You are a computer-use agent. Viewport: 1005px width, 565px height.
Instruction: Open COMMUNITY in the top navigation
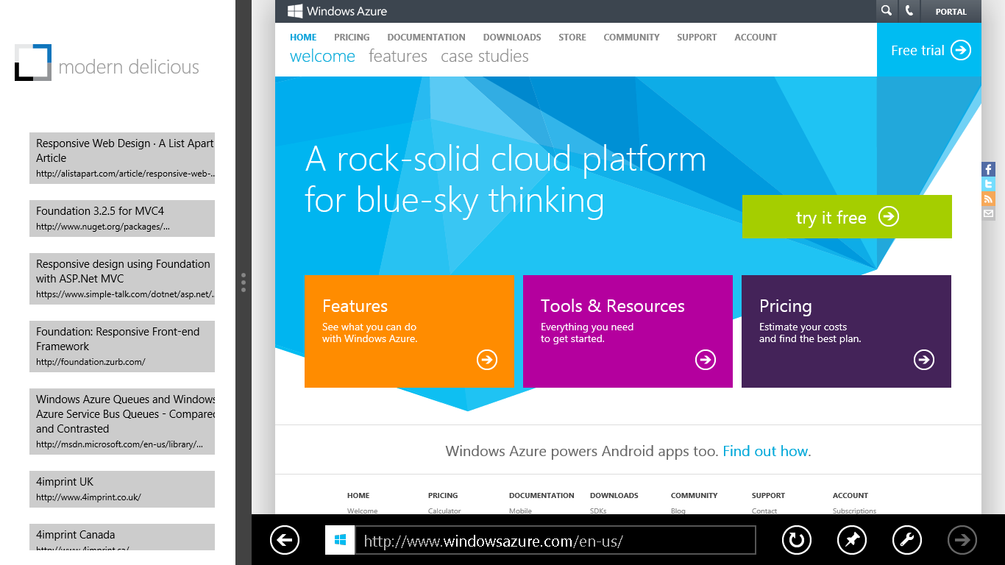pos(631,38)
